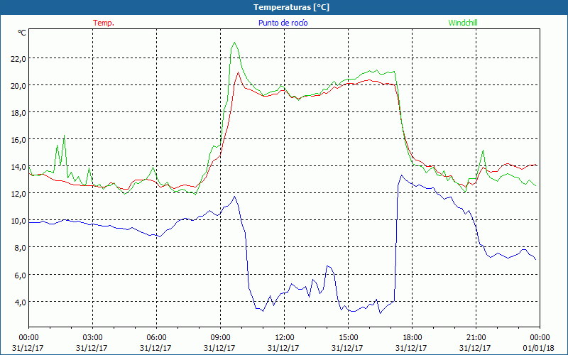This screenshot has height=355, width=568.
Task: Click the '31/12/17' date under 03:00
Action: [93, 348]
